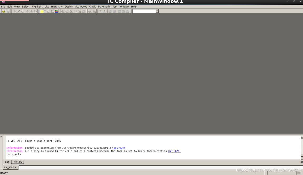Open the Attributes menu
The image size is (303, 175).
tap(81, 7)
